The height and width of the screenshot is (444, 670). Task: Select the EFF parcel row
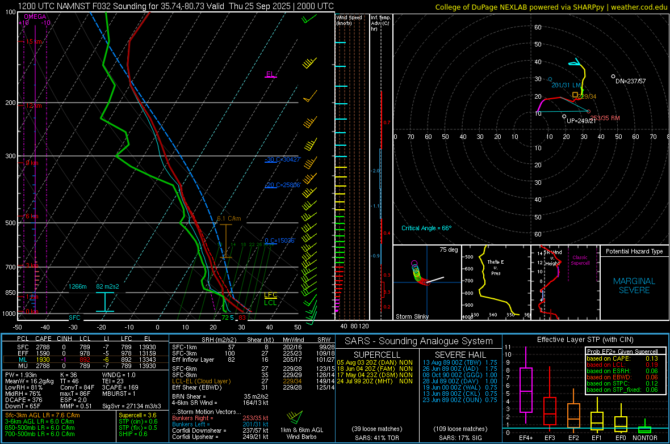pyautogui.click(x=86, y=353)
